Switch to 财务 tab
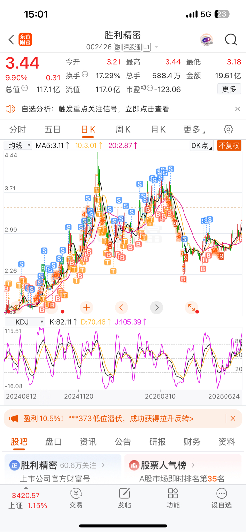 [192, 442]
